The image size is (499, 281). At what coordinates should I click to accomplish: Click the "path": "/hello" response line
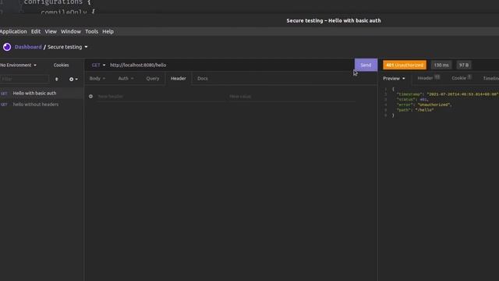415,110
